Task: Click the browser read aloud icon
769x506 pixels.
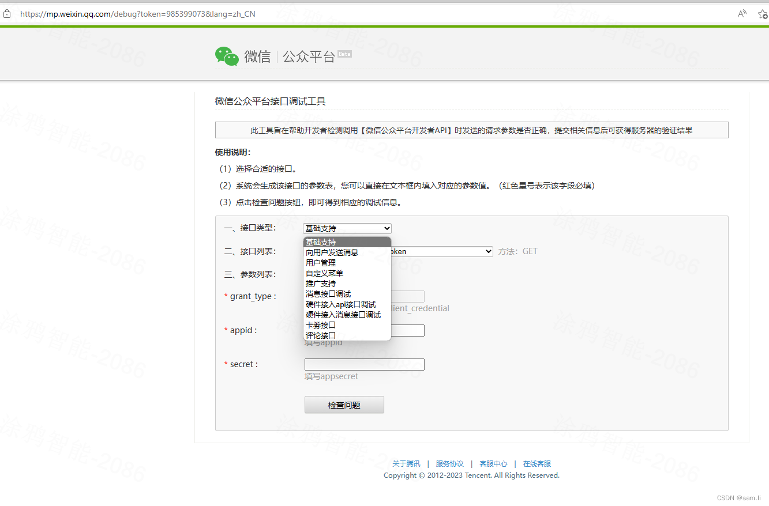Action: pyautogui.click(x=742, y=14)
